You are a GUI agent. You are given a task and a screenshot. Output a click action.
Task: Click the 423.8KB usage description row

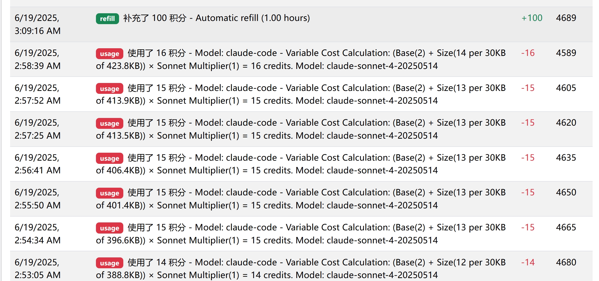pyautogui.click(x=301, y=59)
